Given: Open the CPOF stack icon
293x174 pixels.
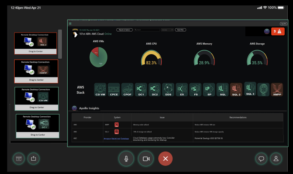Looking at the screenshot, I should point(127,89).
